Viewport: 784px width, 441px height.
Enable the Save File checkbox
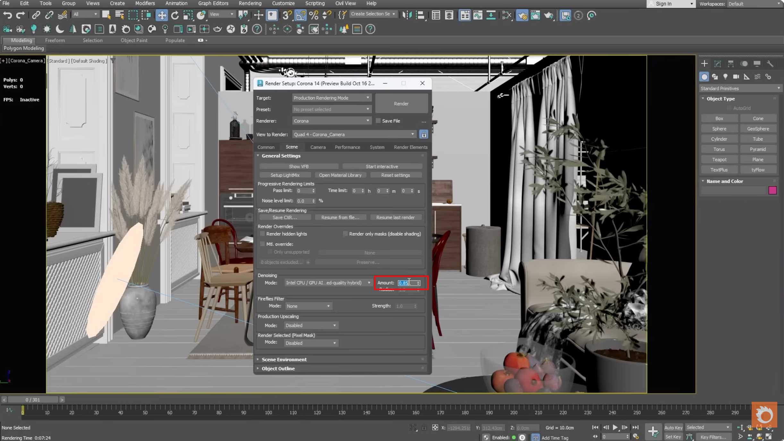tap(378, 121)
